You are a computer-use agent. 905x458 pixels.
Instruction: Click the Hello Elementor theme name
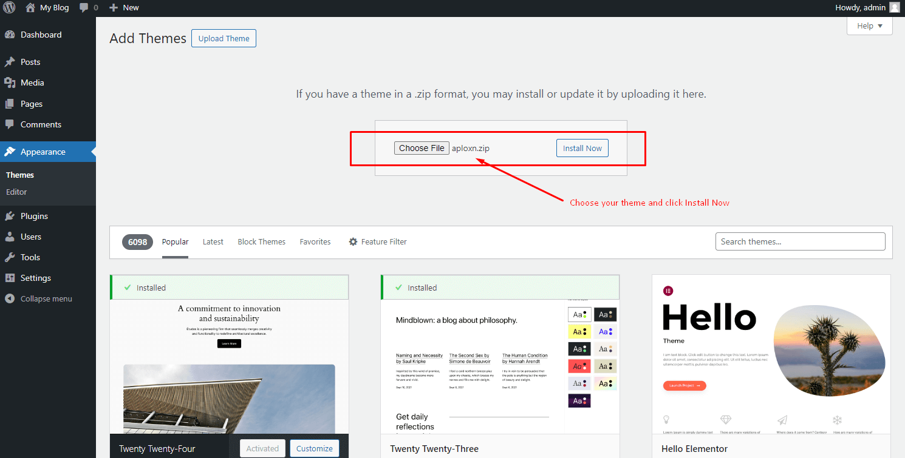coord(694,449)
